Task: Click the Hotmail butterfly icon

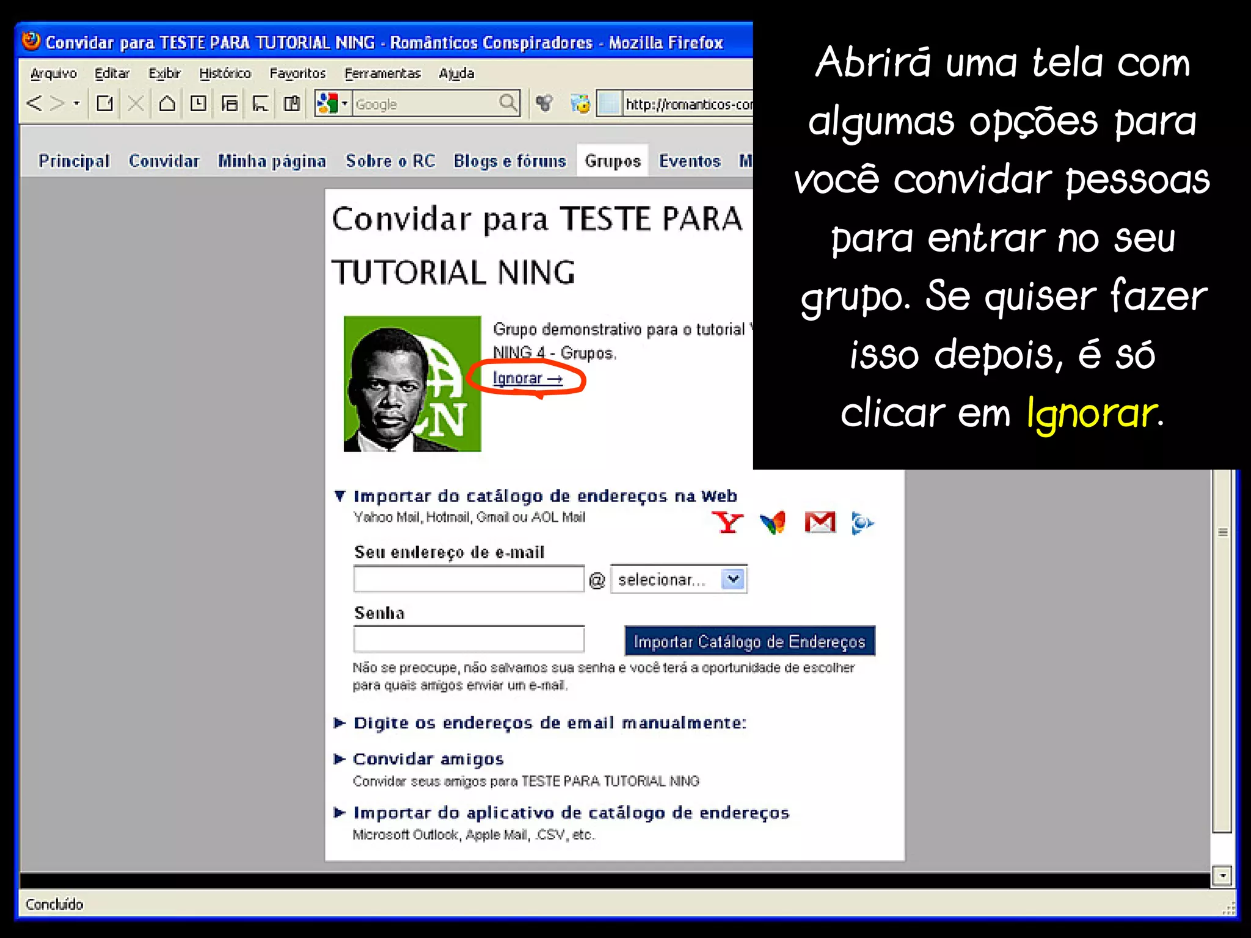Action: pos(773,523)
